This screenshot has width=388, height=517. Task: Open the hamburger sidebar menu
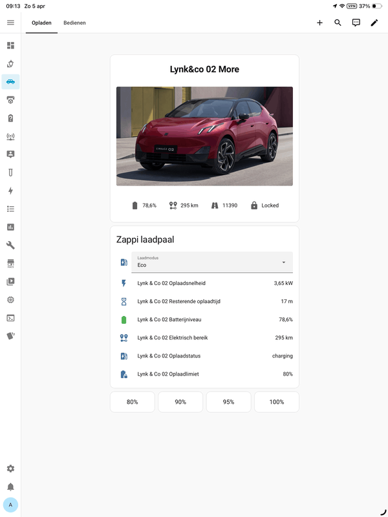(10, 23)
